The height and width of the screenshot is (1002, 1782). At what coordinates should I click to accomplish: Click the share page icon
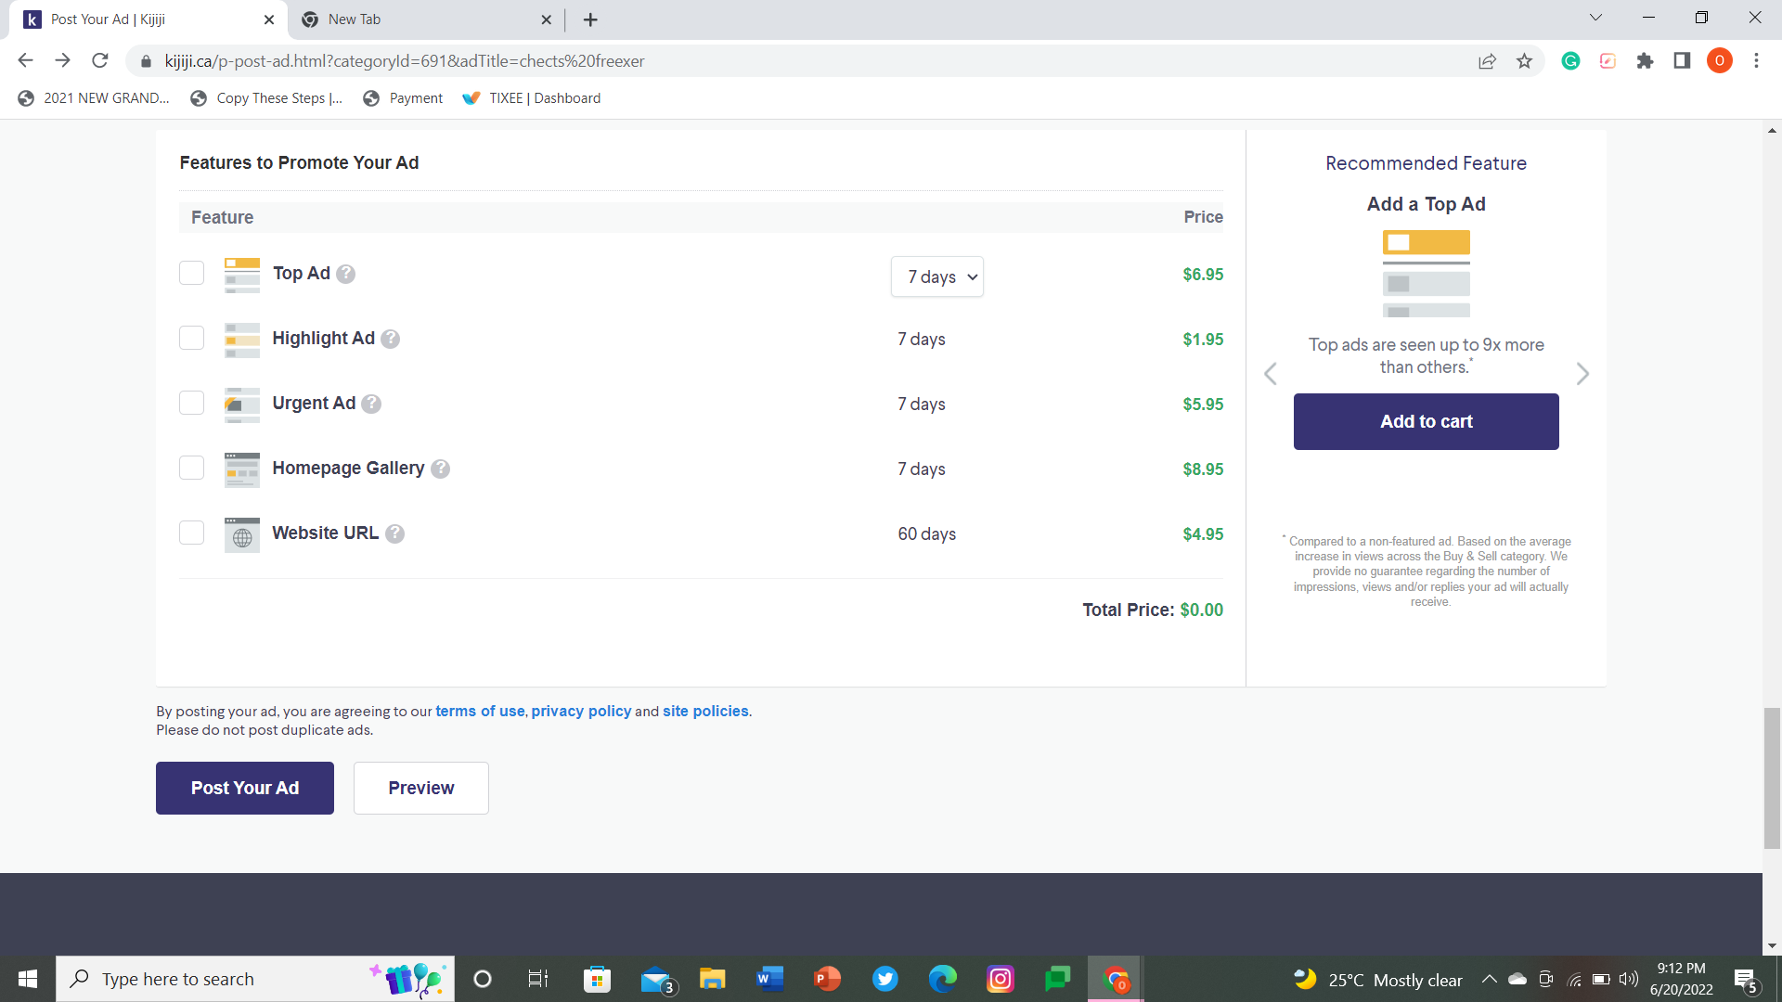(x=1487, y=61)
